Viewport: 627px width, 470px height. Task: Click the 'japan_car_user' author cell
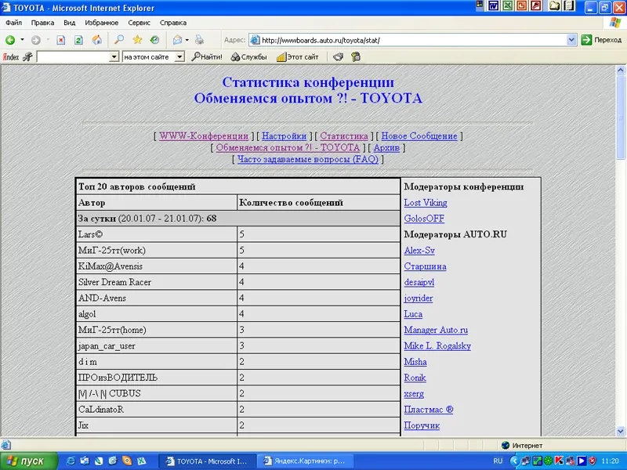click(157, 345)
